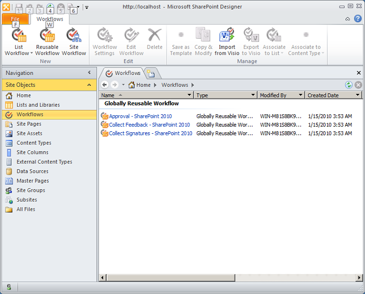Open Collect Signatures - SharePoint 2010
The width and height of the screenshot is (365, 294).
pos(150,133)
